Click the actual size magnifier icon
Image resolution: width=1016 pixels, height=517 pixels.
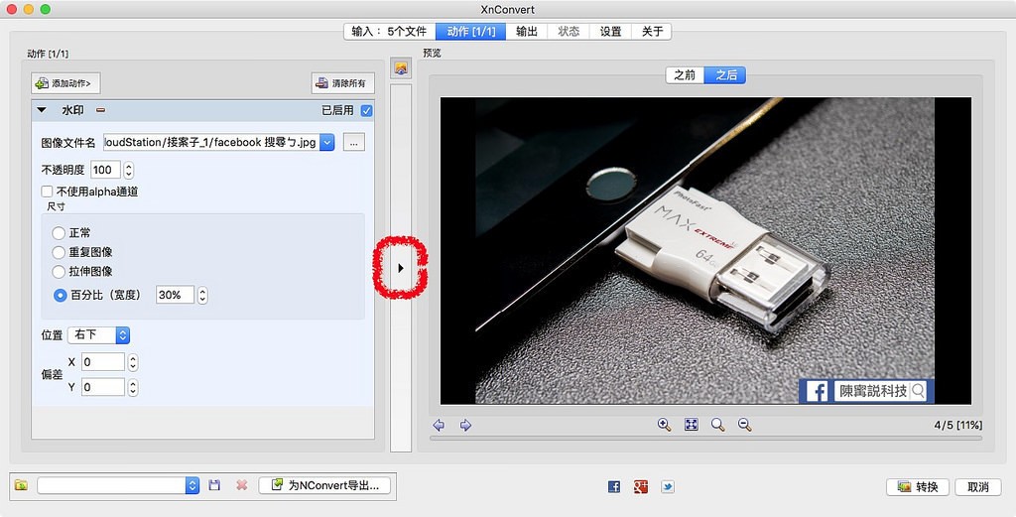pos(718,425)
